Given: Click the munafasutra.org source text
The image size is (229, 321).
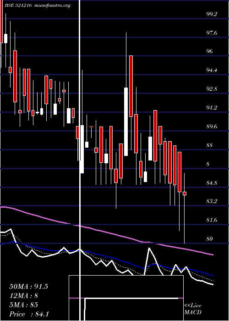Looking at the screenshot, I should (x=53, y=6).
